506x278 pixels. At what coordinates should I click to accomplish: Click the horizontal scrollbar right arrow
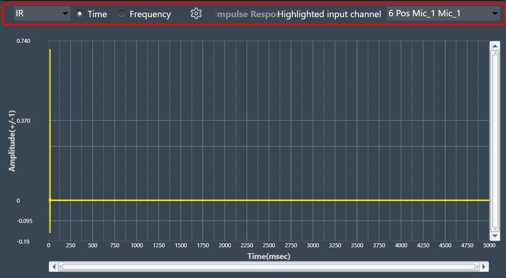point(484,266)
